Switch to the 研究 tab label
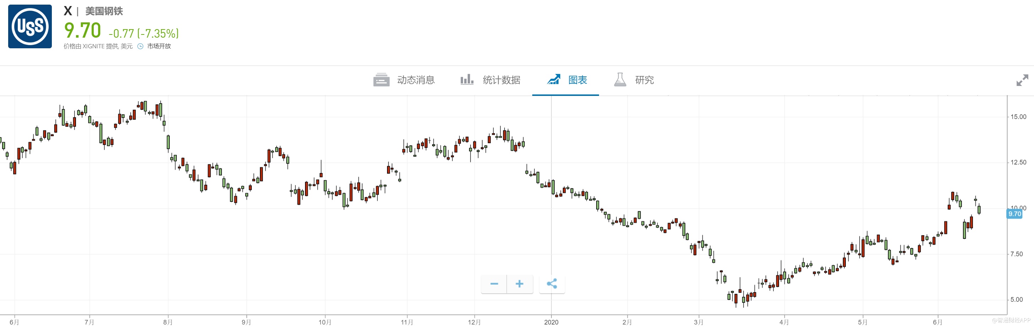Viewport: 1034px width, 327px height. tap(644, 80)
